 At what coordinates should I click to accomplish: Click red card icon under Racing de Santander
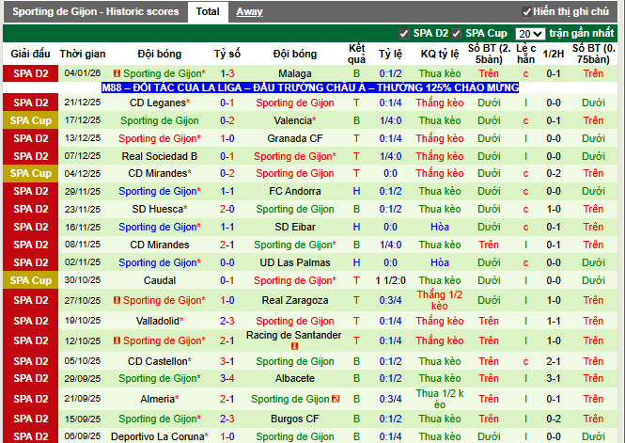(294, 346)
